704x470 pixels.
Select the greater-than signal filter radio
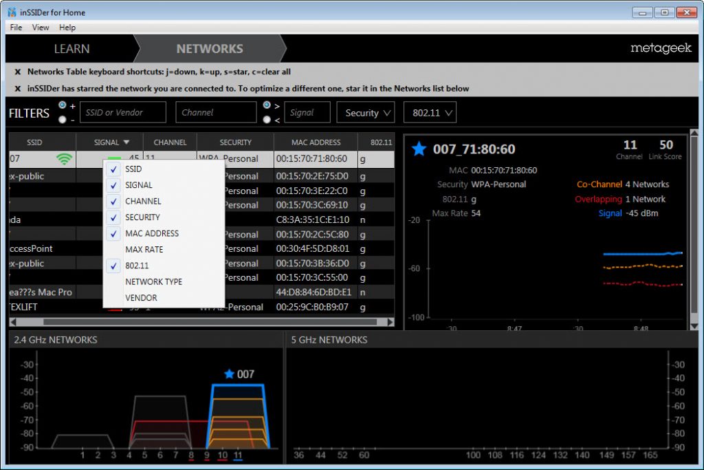267,105
